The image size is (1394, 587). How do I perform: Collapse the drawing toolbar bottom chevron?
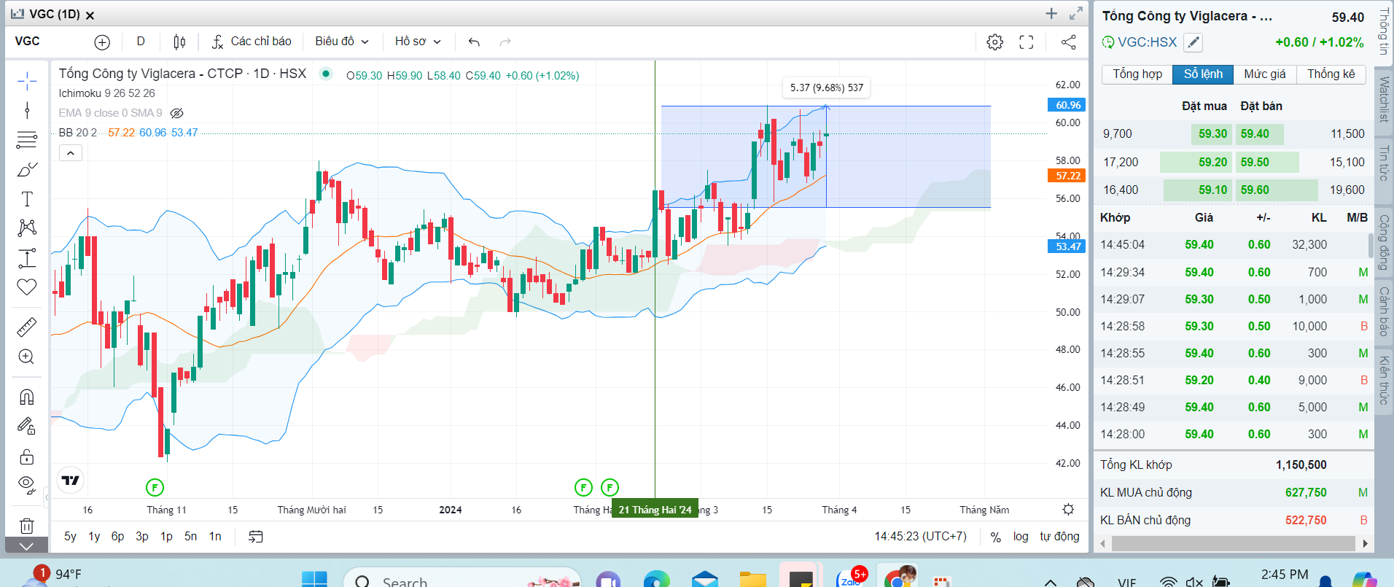pos(27,545)
